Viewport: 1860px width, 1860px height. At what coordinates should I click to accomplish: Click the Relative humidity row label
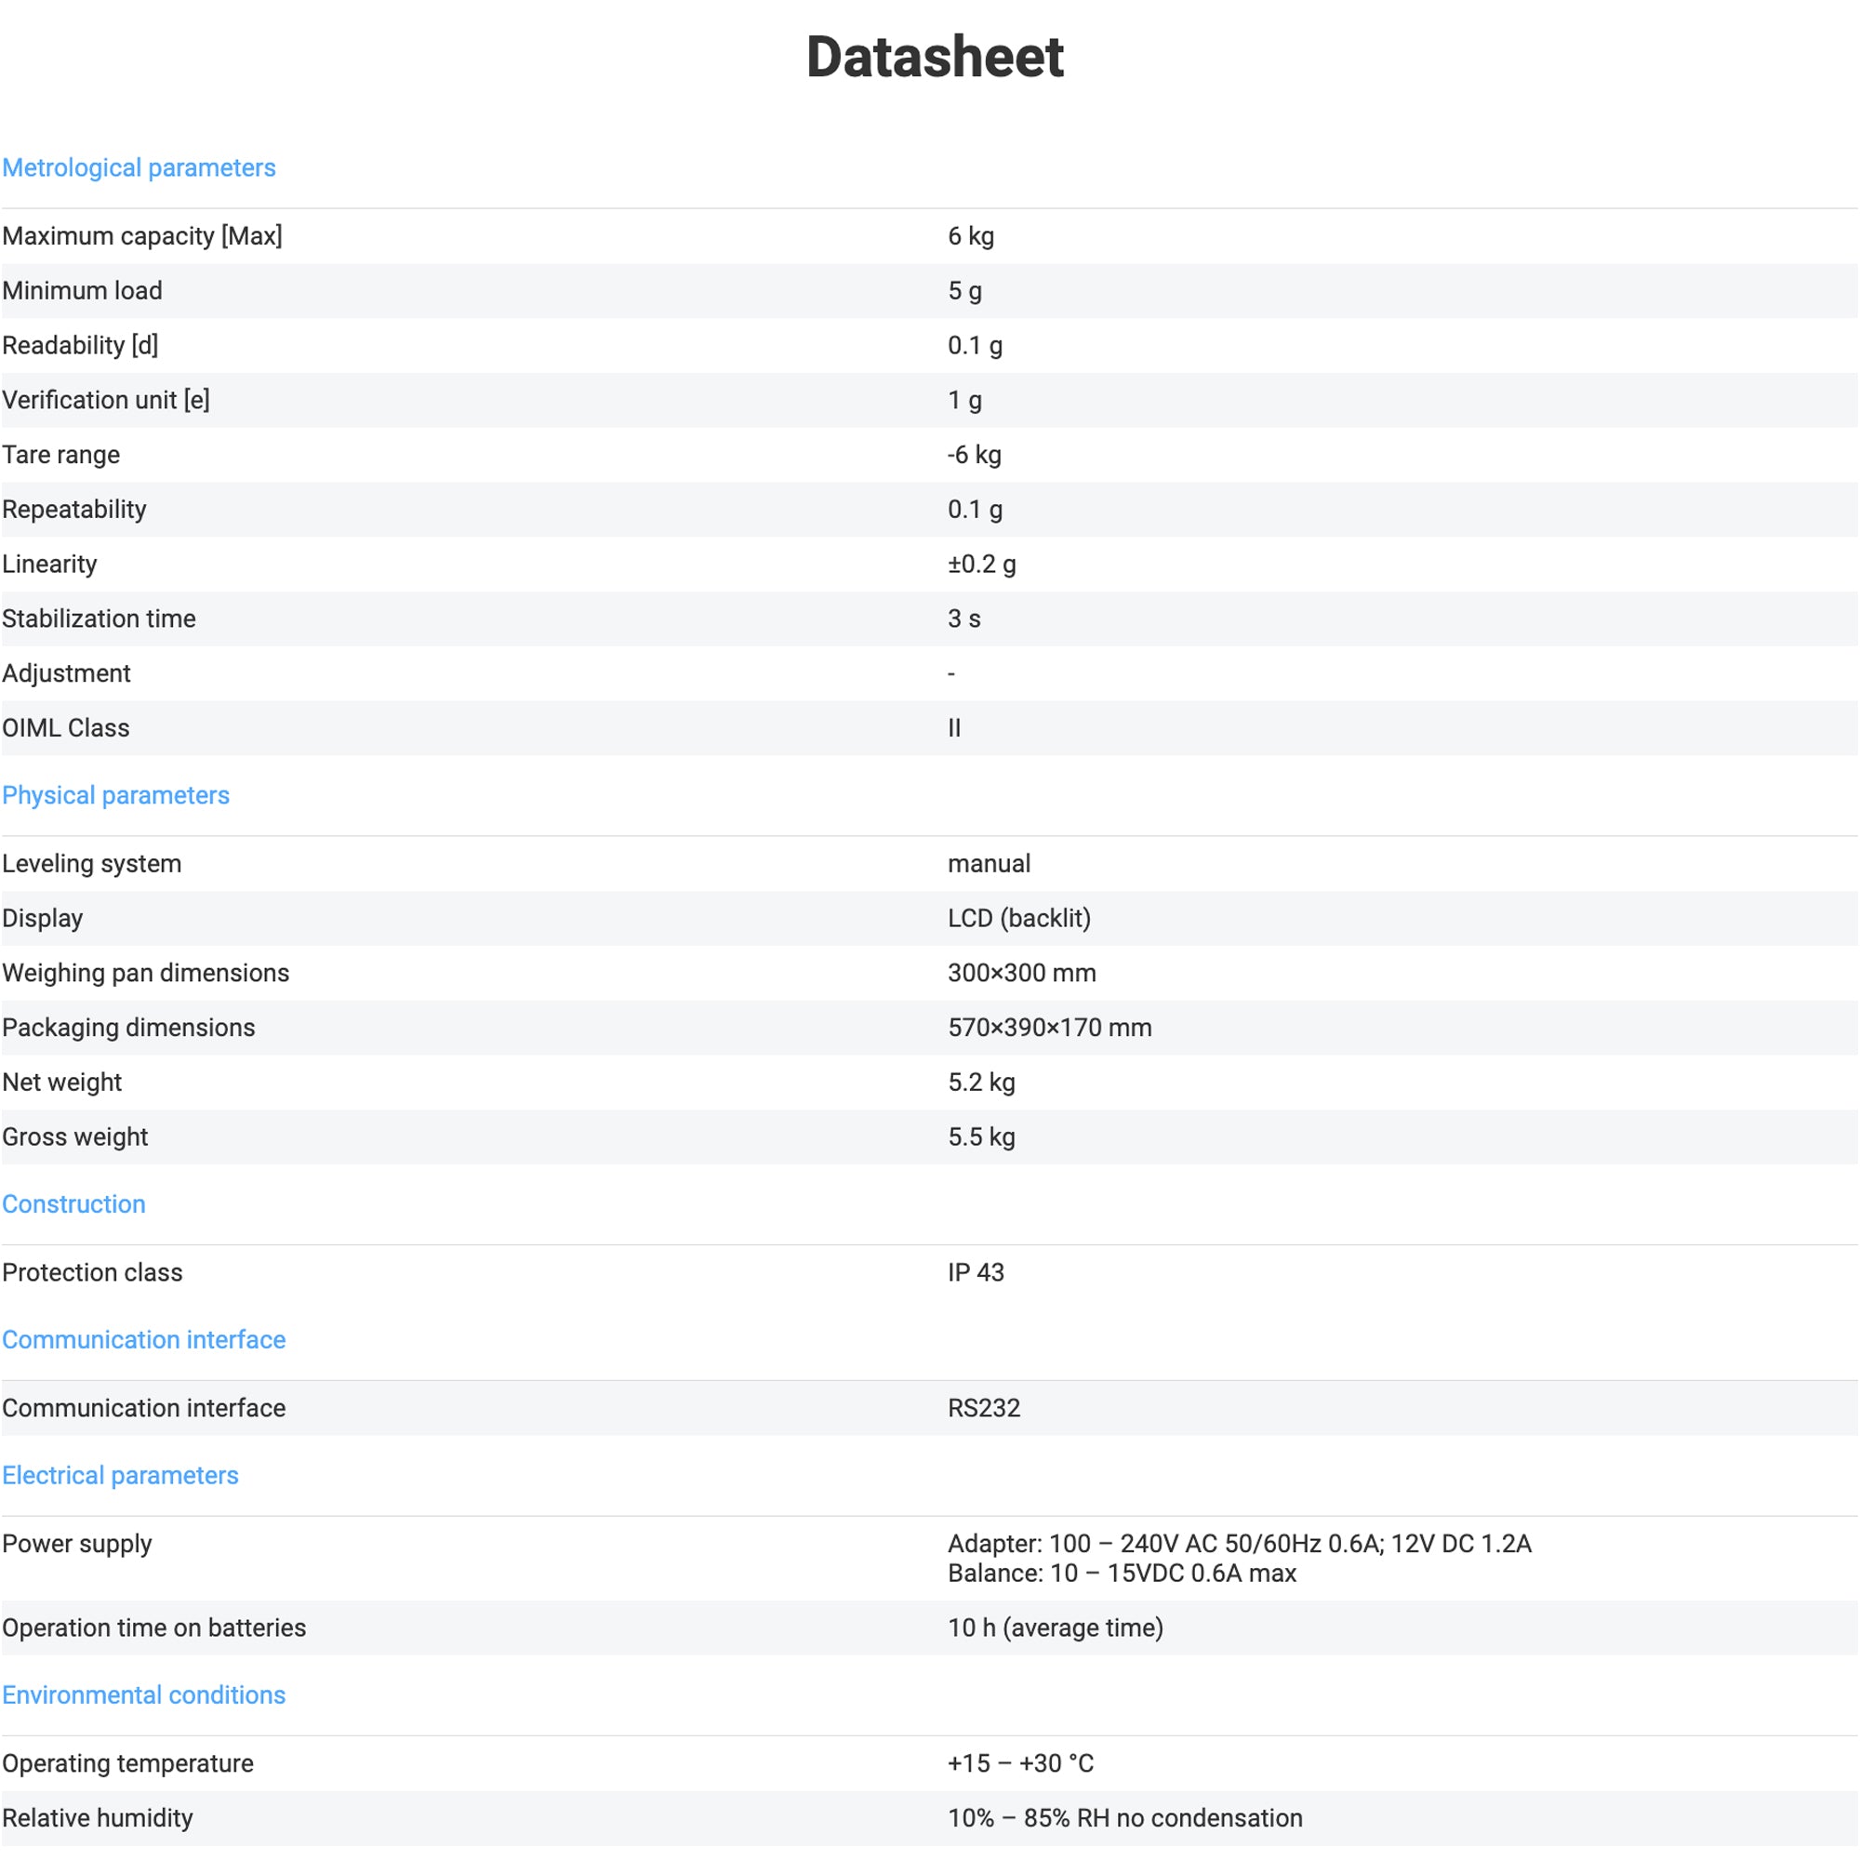coord(98,1817)
